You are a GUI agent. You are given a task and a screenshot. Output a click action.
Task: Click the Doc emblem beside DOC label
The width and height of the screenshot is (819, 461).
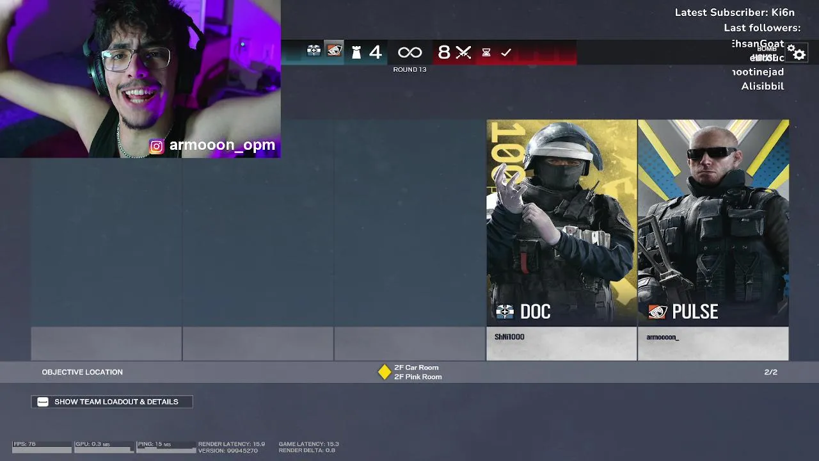point(505,312)
